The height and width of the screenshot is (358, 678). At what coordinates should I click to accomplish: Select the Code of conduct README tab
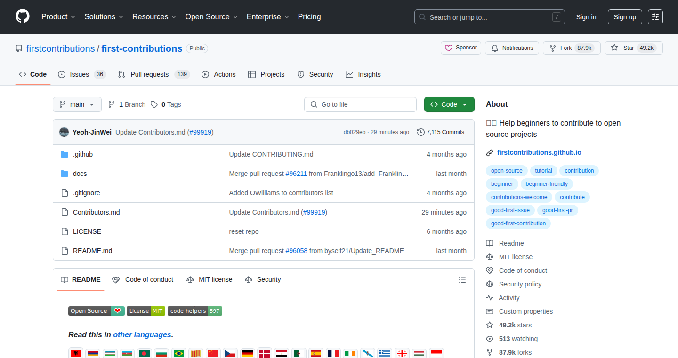coord(143,280)
